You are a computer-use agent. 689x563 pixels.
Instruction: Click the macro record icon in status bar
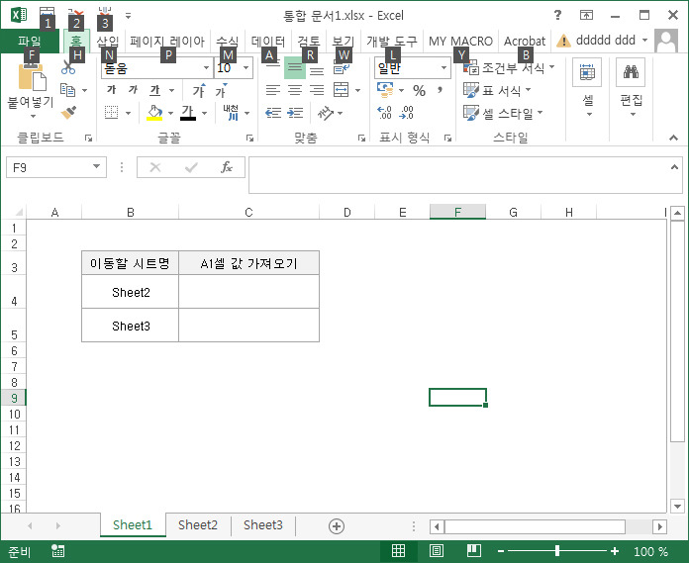coord(57,551)
